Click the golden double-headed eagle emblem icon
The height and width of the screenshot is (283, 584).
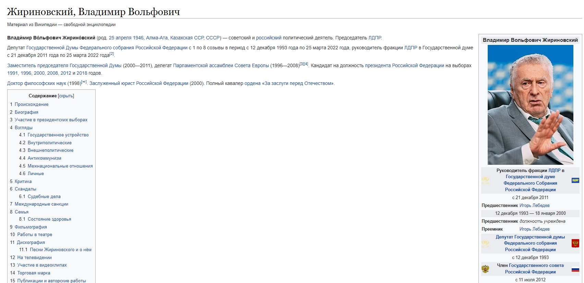point(485,269)
